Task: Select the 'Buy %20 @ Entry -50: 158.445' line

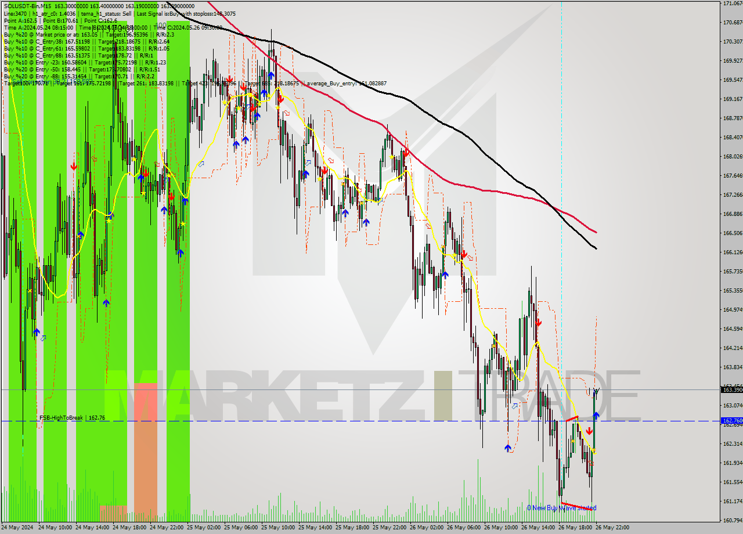Action: [82, 69]
